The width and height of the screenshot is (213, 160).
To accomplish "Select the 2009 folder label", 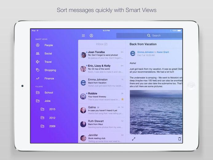I will point(52,126).
